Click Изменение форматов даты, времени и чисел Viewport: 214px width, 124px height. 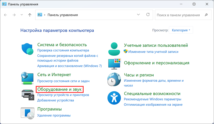154,83
